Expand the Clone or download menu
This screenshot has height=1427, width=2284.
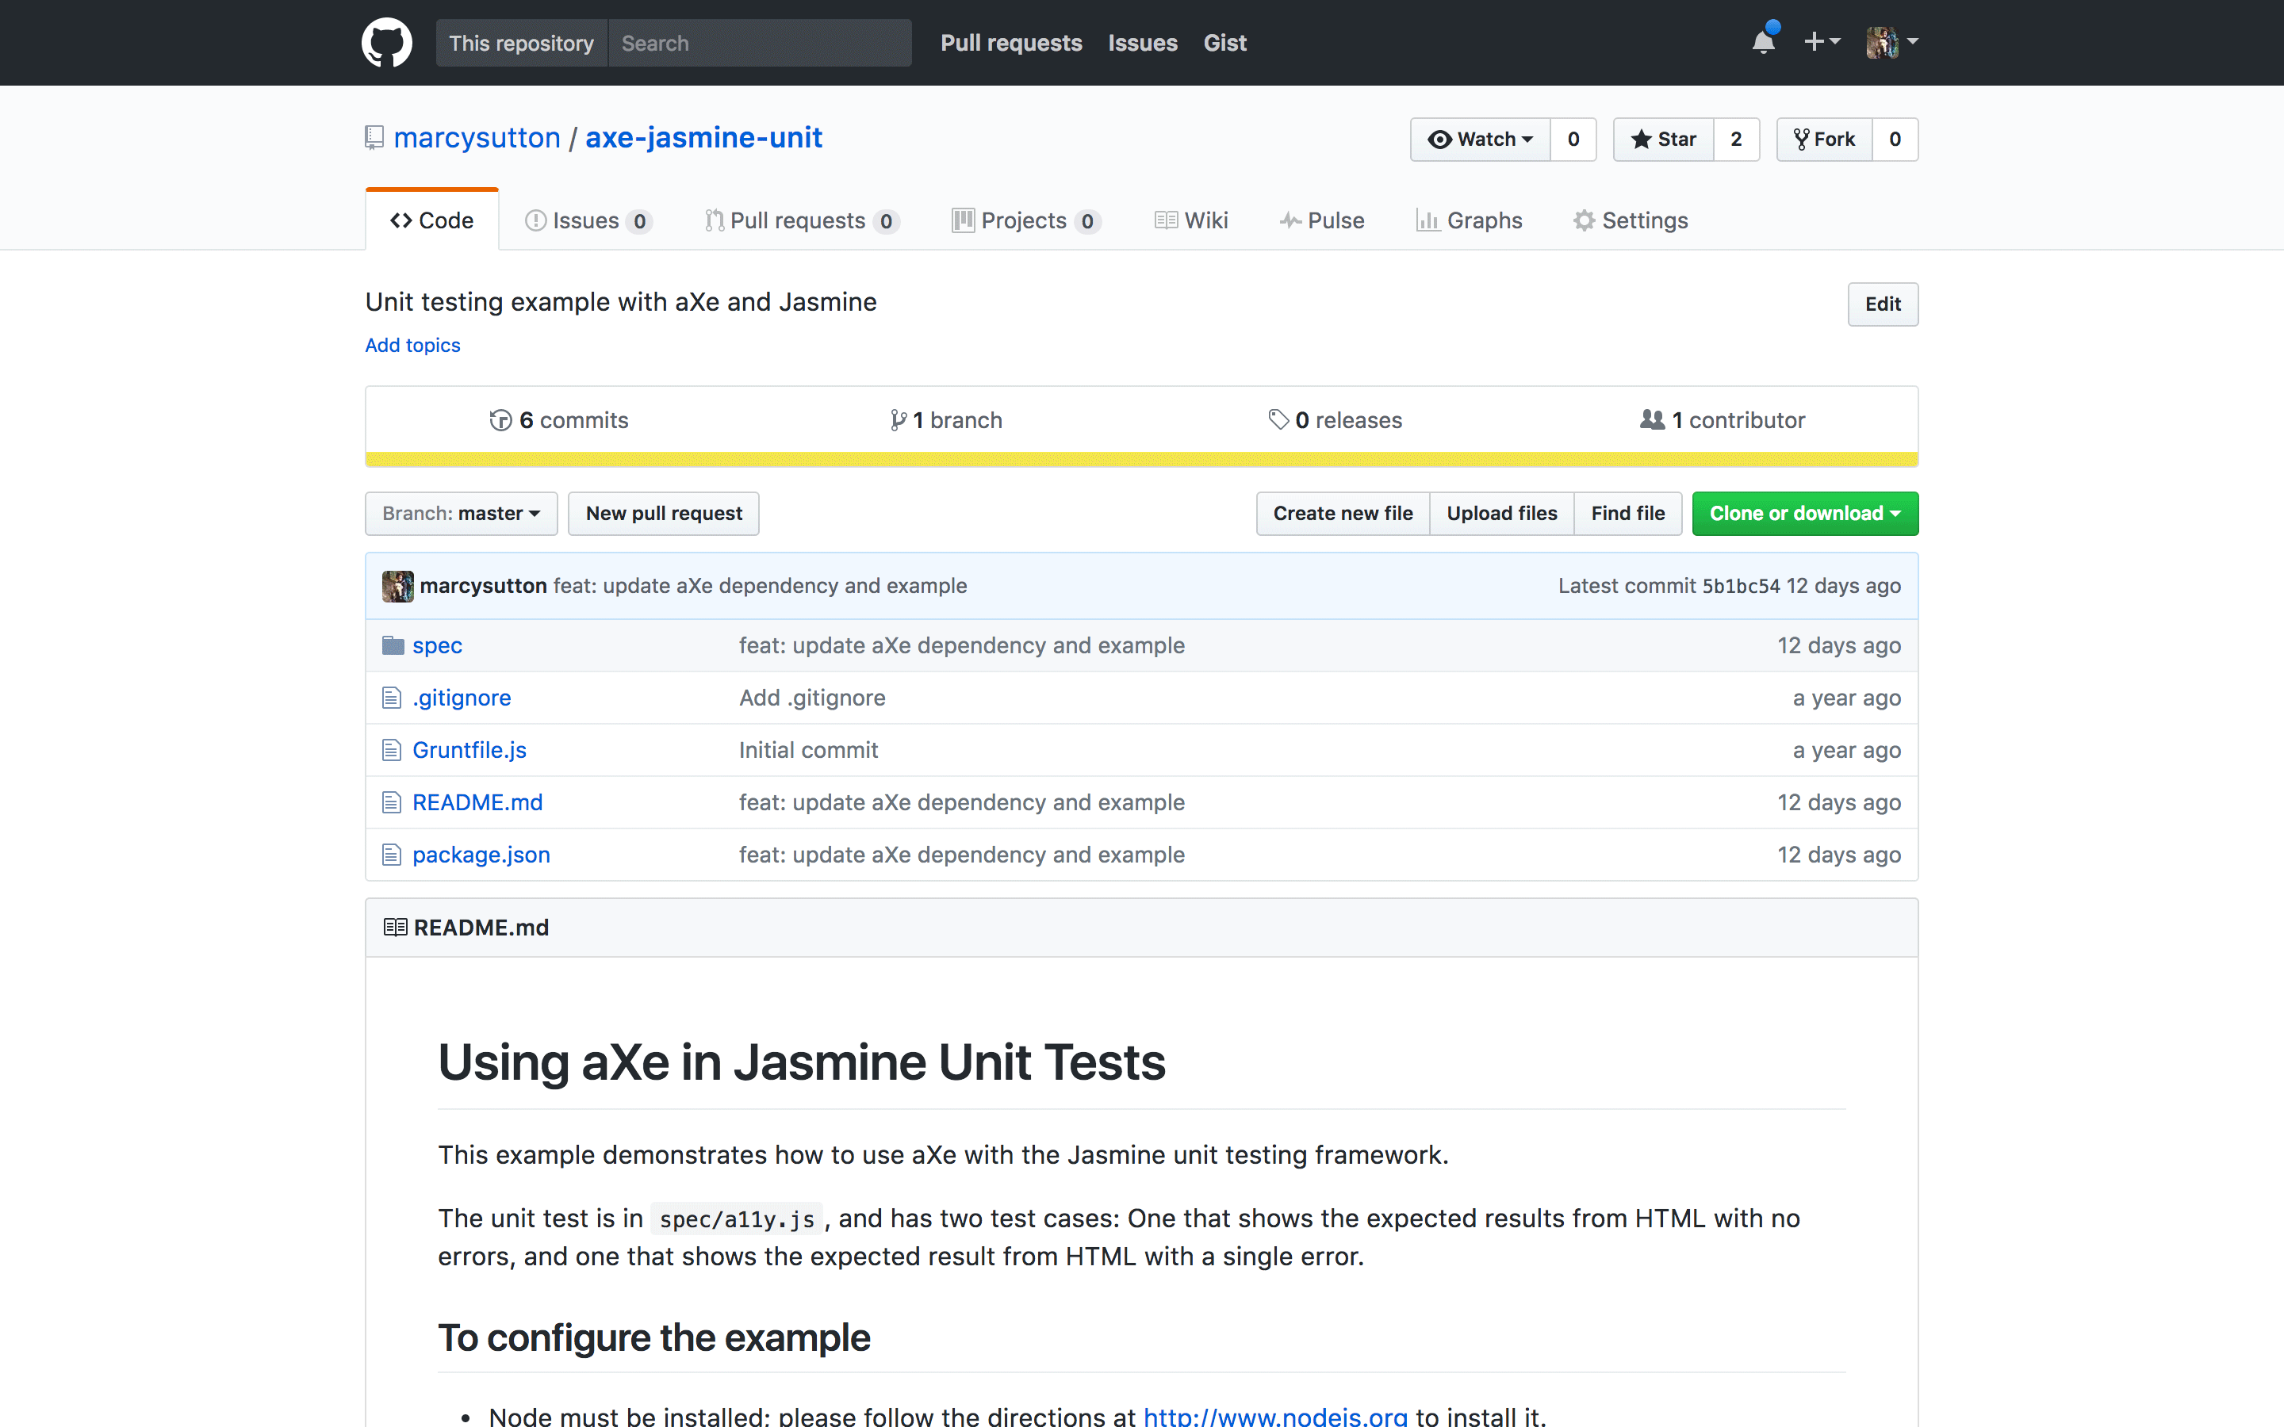[x=1803, y=512]
